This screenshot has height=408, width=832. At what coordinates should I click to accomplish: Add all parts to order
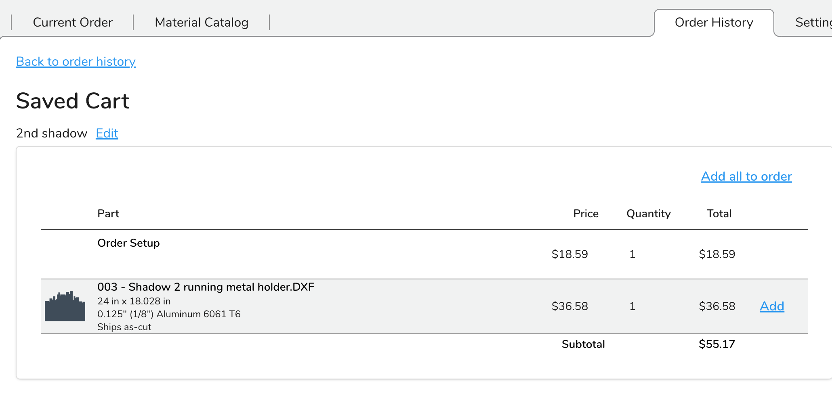(746, 176)
